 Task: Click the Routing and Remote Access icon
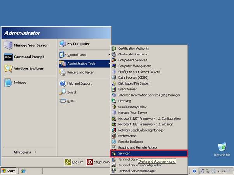coord(114,147)
